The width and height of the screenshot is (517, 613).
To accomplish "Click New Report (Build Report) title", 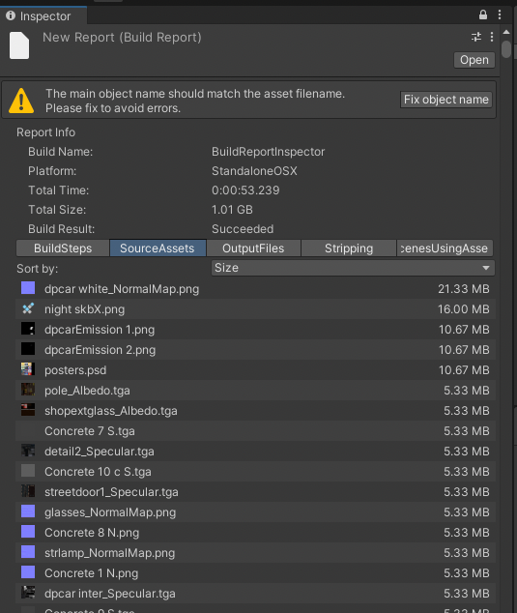I will pos(122,38).
